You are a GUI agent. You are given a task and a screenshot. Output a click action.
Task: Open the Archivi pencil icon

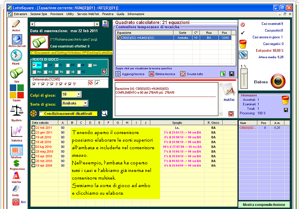(16, 24)
